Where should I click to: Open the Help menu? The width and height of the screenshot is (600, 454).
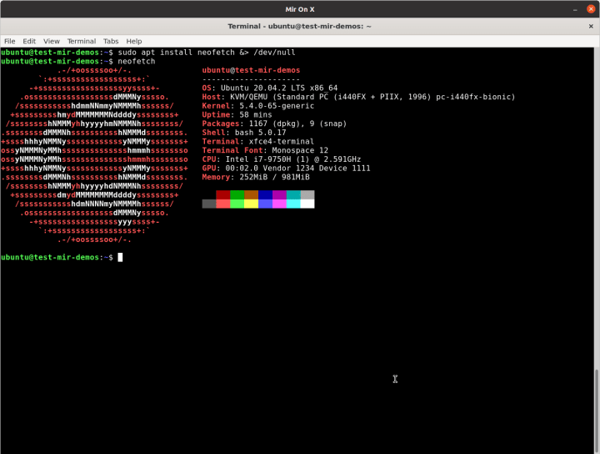coord(134,41)
